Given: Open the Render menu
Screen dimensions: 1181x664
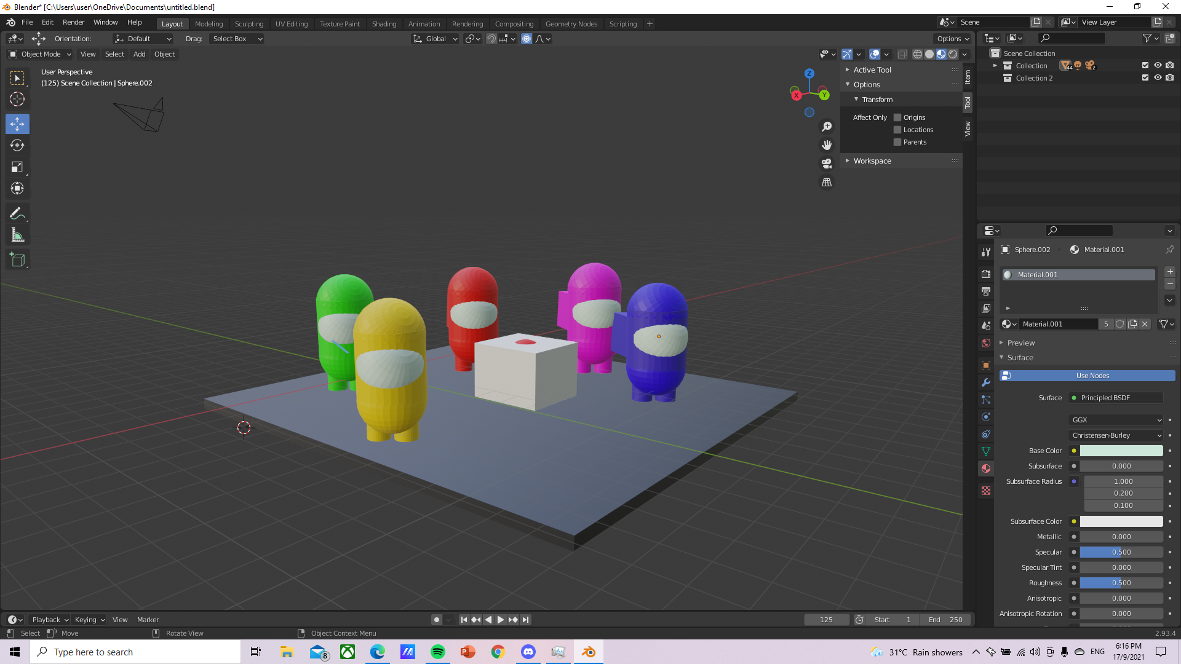Looking at the screenshot, I should coord(73,22).
